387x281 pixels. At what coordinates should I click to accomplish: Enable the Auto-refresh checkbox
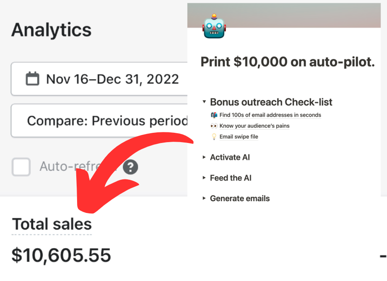click(x=21, y=167)
